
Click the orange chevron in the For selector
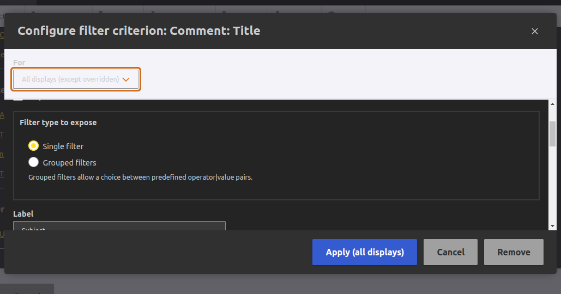point(126,79)
